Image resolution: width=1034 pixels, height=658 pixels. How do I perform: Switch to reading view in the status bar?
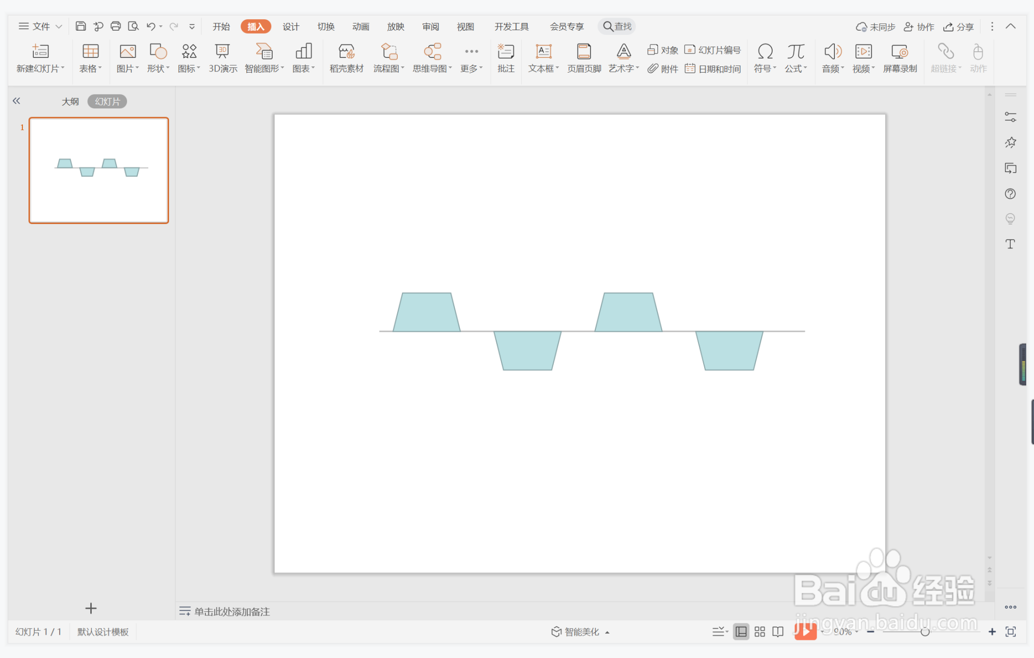pyautogui.click(x=778, y=632)
